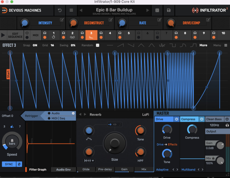Screen dimensions: 230x178
Task: Switch to the Audio Env tab
Action: (x=63, y=169)
